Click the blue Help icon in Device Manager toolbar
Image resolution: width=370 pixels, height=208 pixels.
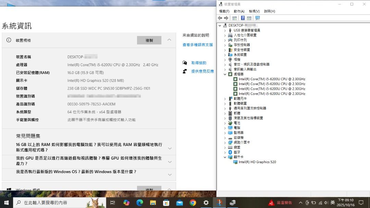[243, 18]
